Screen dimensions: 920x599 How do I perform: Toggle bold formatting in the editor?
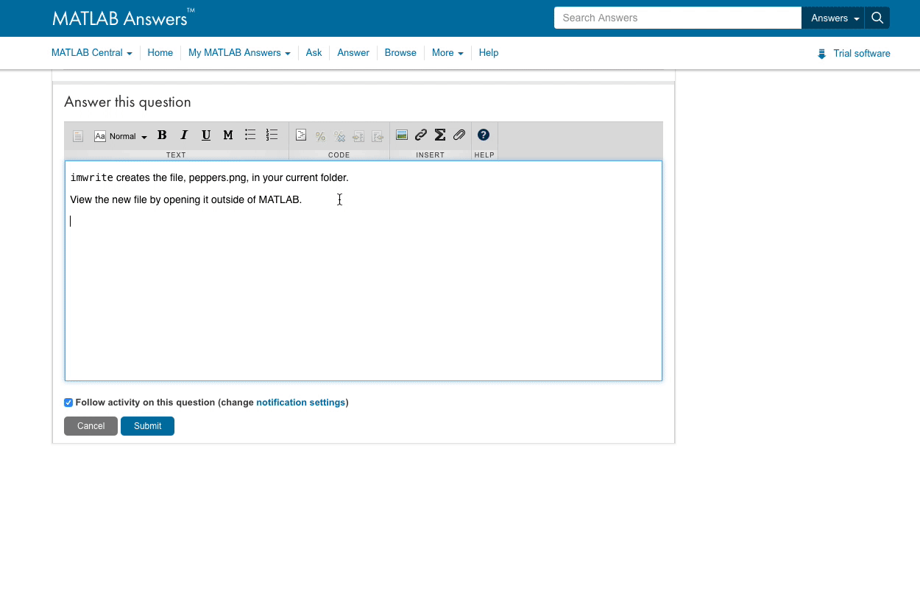(162, 135)
